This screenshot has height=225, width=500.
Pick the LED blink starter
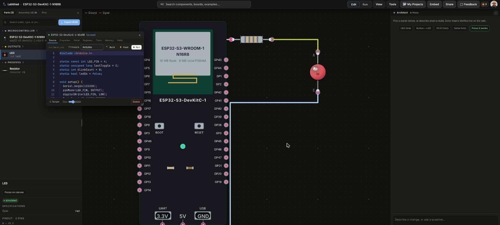(406, 28)
